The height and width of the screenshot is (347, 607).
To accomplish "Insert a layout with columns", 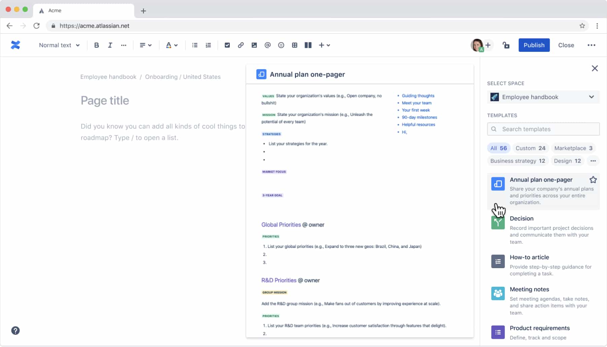I will click(x=308, y=45).
